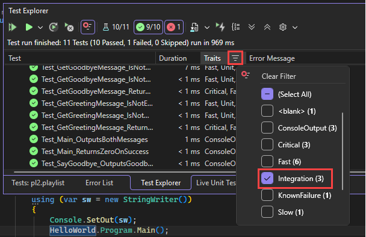Open dropdown arrow next to settings gear
The image size is (366, 237).
point(295,28)
